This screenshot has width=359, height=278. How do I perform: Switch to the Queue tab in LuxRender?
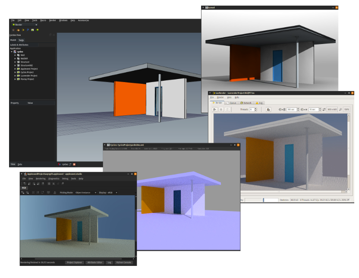(233, 102)
